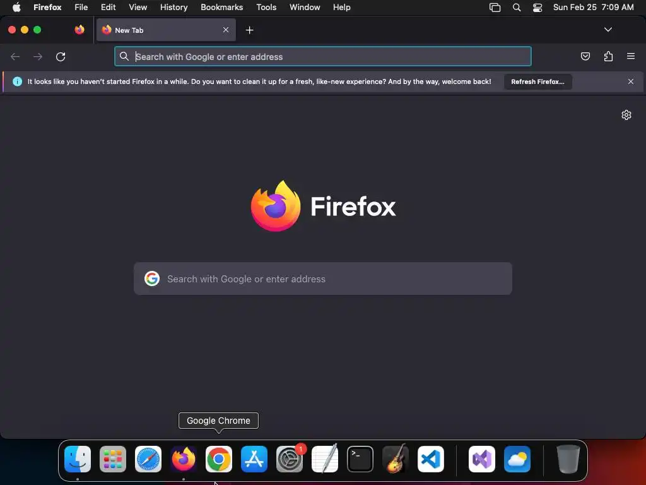The image size is (646, 485).
Task: Focus the center Google search box
Action: click(323, 278)
